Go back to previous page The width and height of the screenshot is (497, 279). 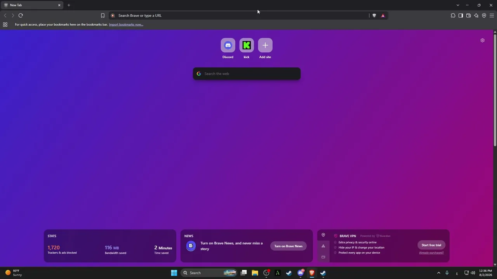click(x=5, y=15)
